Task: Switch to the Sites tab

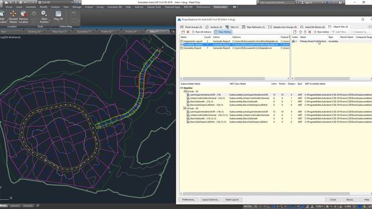Action: (x=232, y=27)
